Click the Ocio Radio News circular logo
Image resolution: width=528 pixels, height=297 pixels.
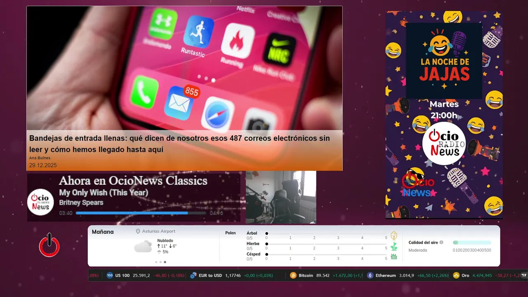[444, 144]
